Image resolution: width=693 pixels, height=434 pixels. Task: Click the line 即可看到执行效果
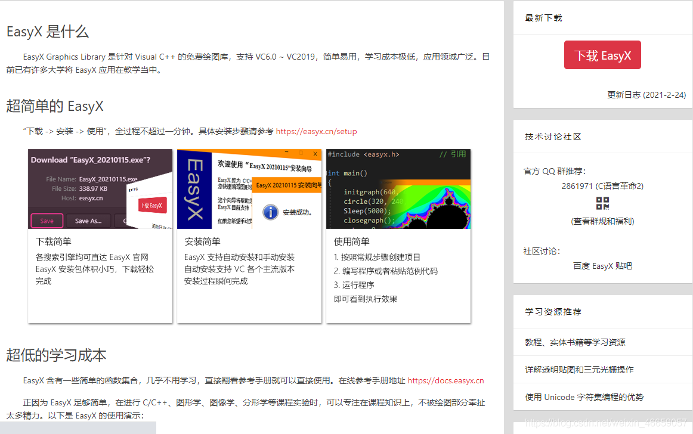(x=366, y=299)
